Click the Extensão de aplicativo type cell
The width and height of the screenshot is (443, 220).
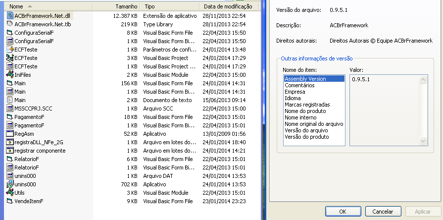coord(170,16)
